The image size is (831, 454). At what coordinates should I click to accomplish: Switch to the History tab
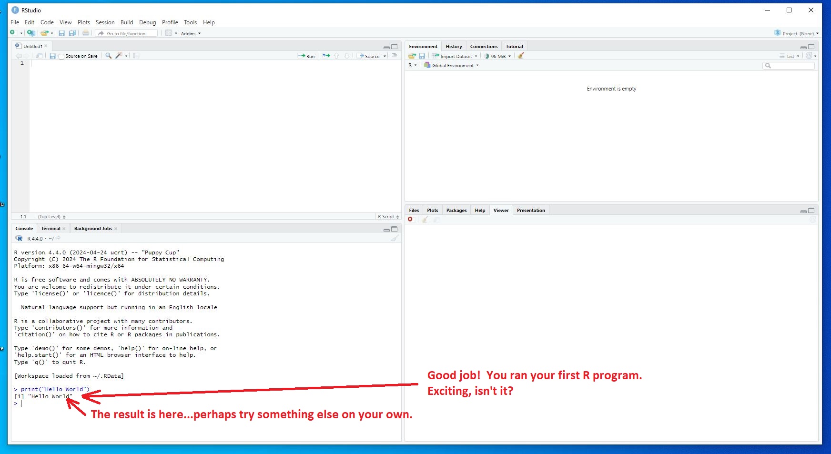pos(454,46)
